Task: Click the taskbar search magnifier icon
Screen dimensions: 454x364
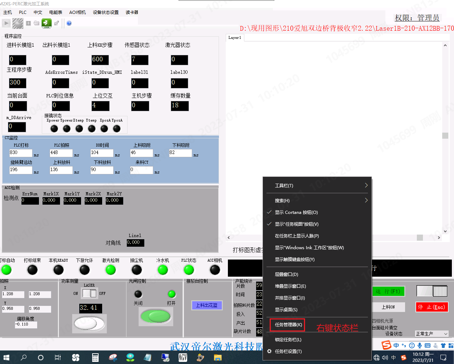Action: point(24,357)
